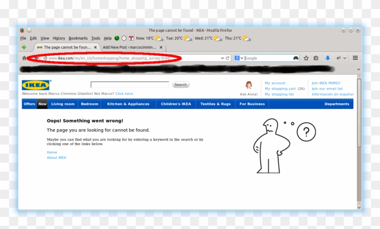Open New navigation item
Viewport: 380px width, 229px height.
tap(42, 104)
